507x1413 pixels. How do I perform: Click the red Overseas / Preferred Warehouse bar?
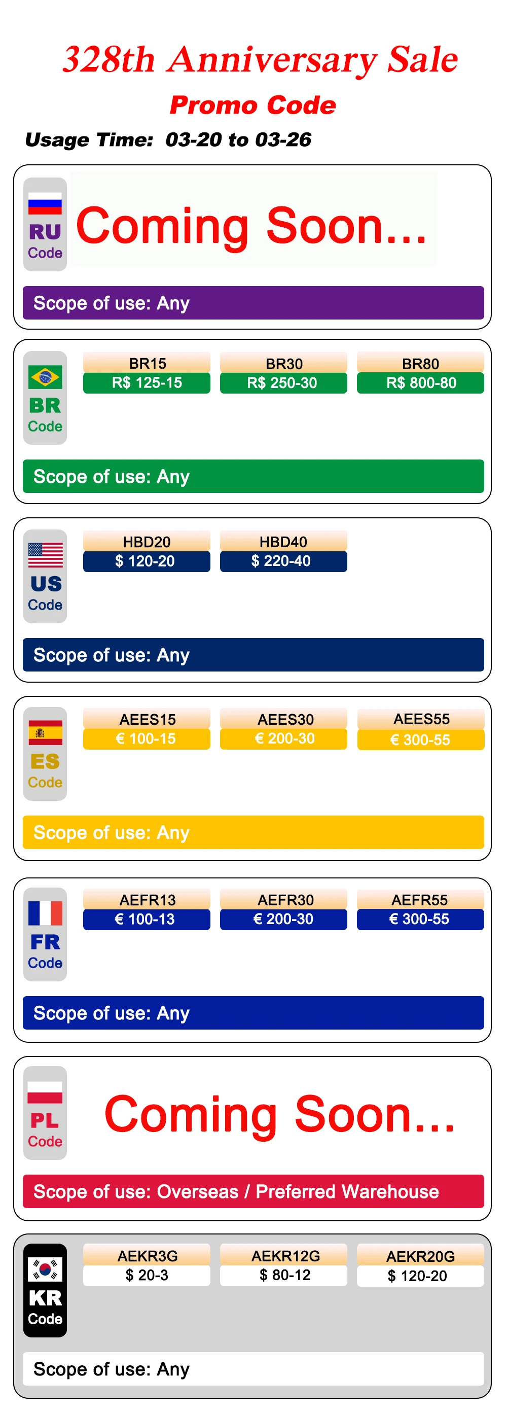[x=253, y=1191]
